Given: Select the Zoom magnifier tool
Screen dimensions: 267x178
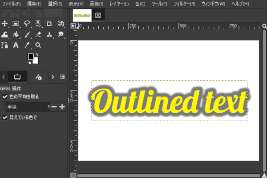Looking at the screenshot, I should (x=38, y=45).
